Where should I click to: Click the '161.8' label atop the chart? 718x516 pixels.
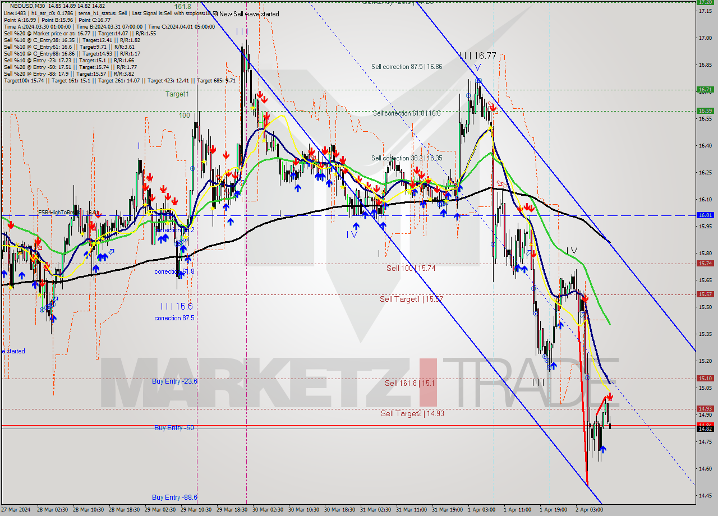(x=183, y=6)
